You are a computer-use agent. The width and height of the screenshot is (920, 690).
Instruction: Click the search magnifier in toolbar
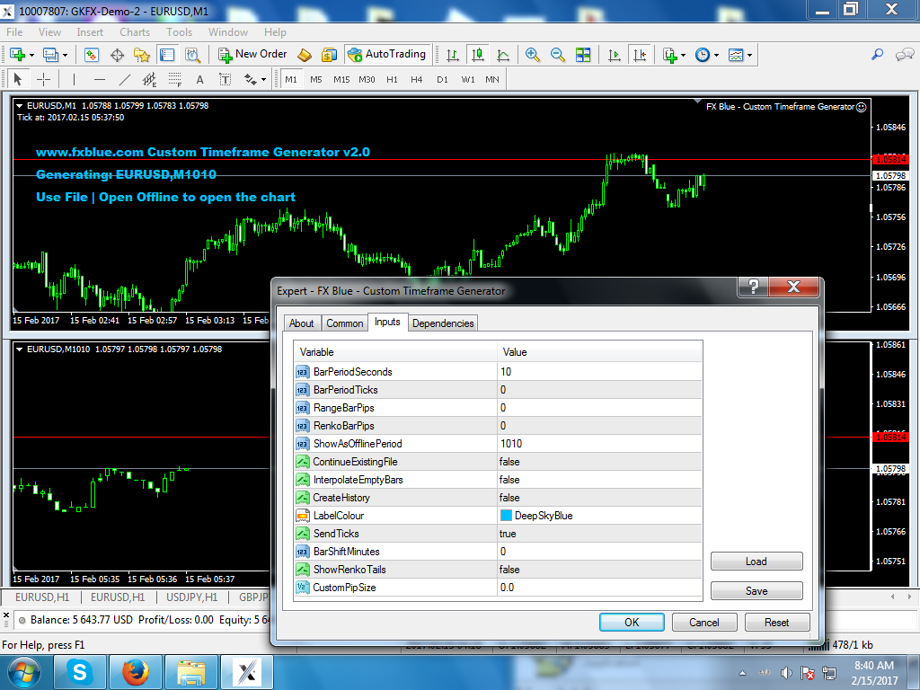[x=878, y=54]
